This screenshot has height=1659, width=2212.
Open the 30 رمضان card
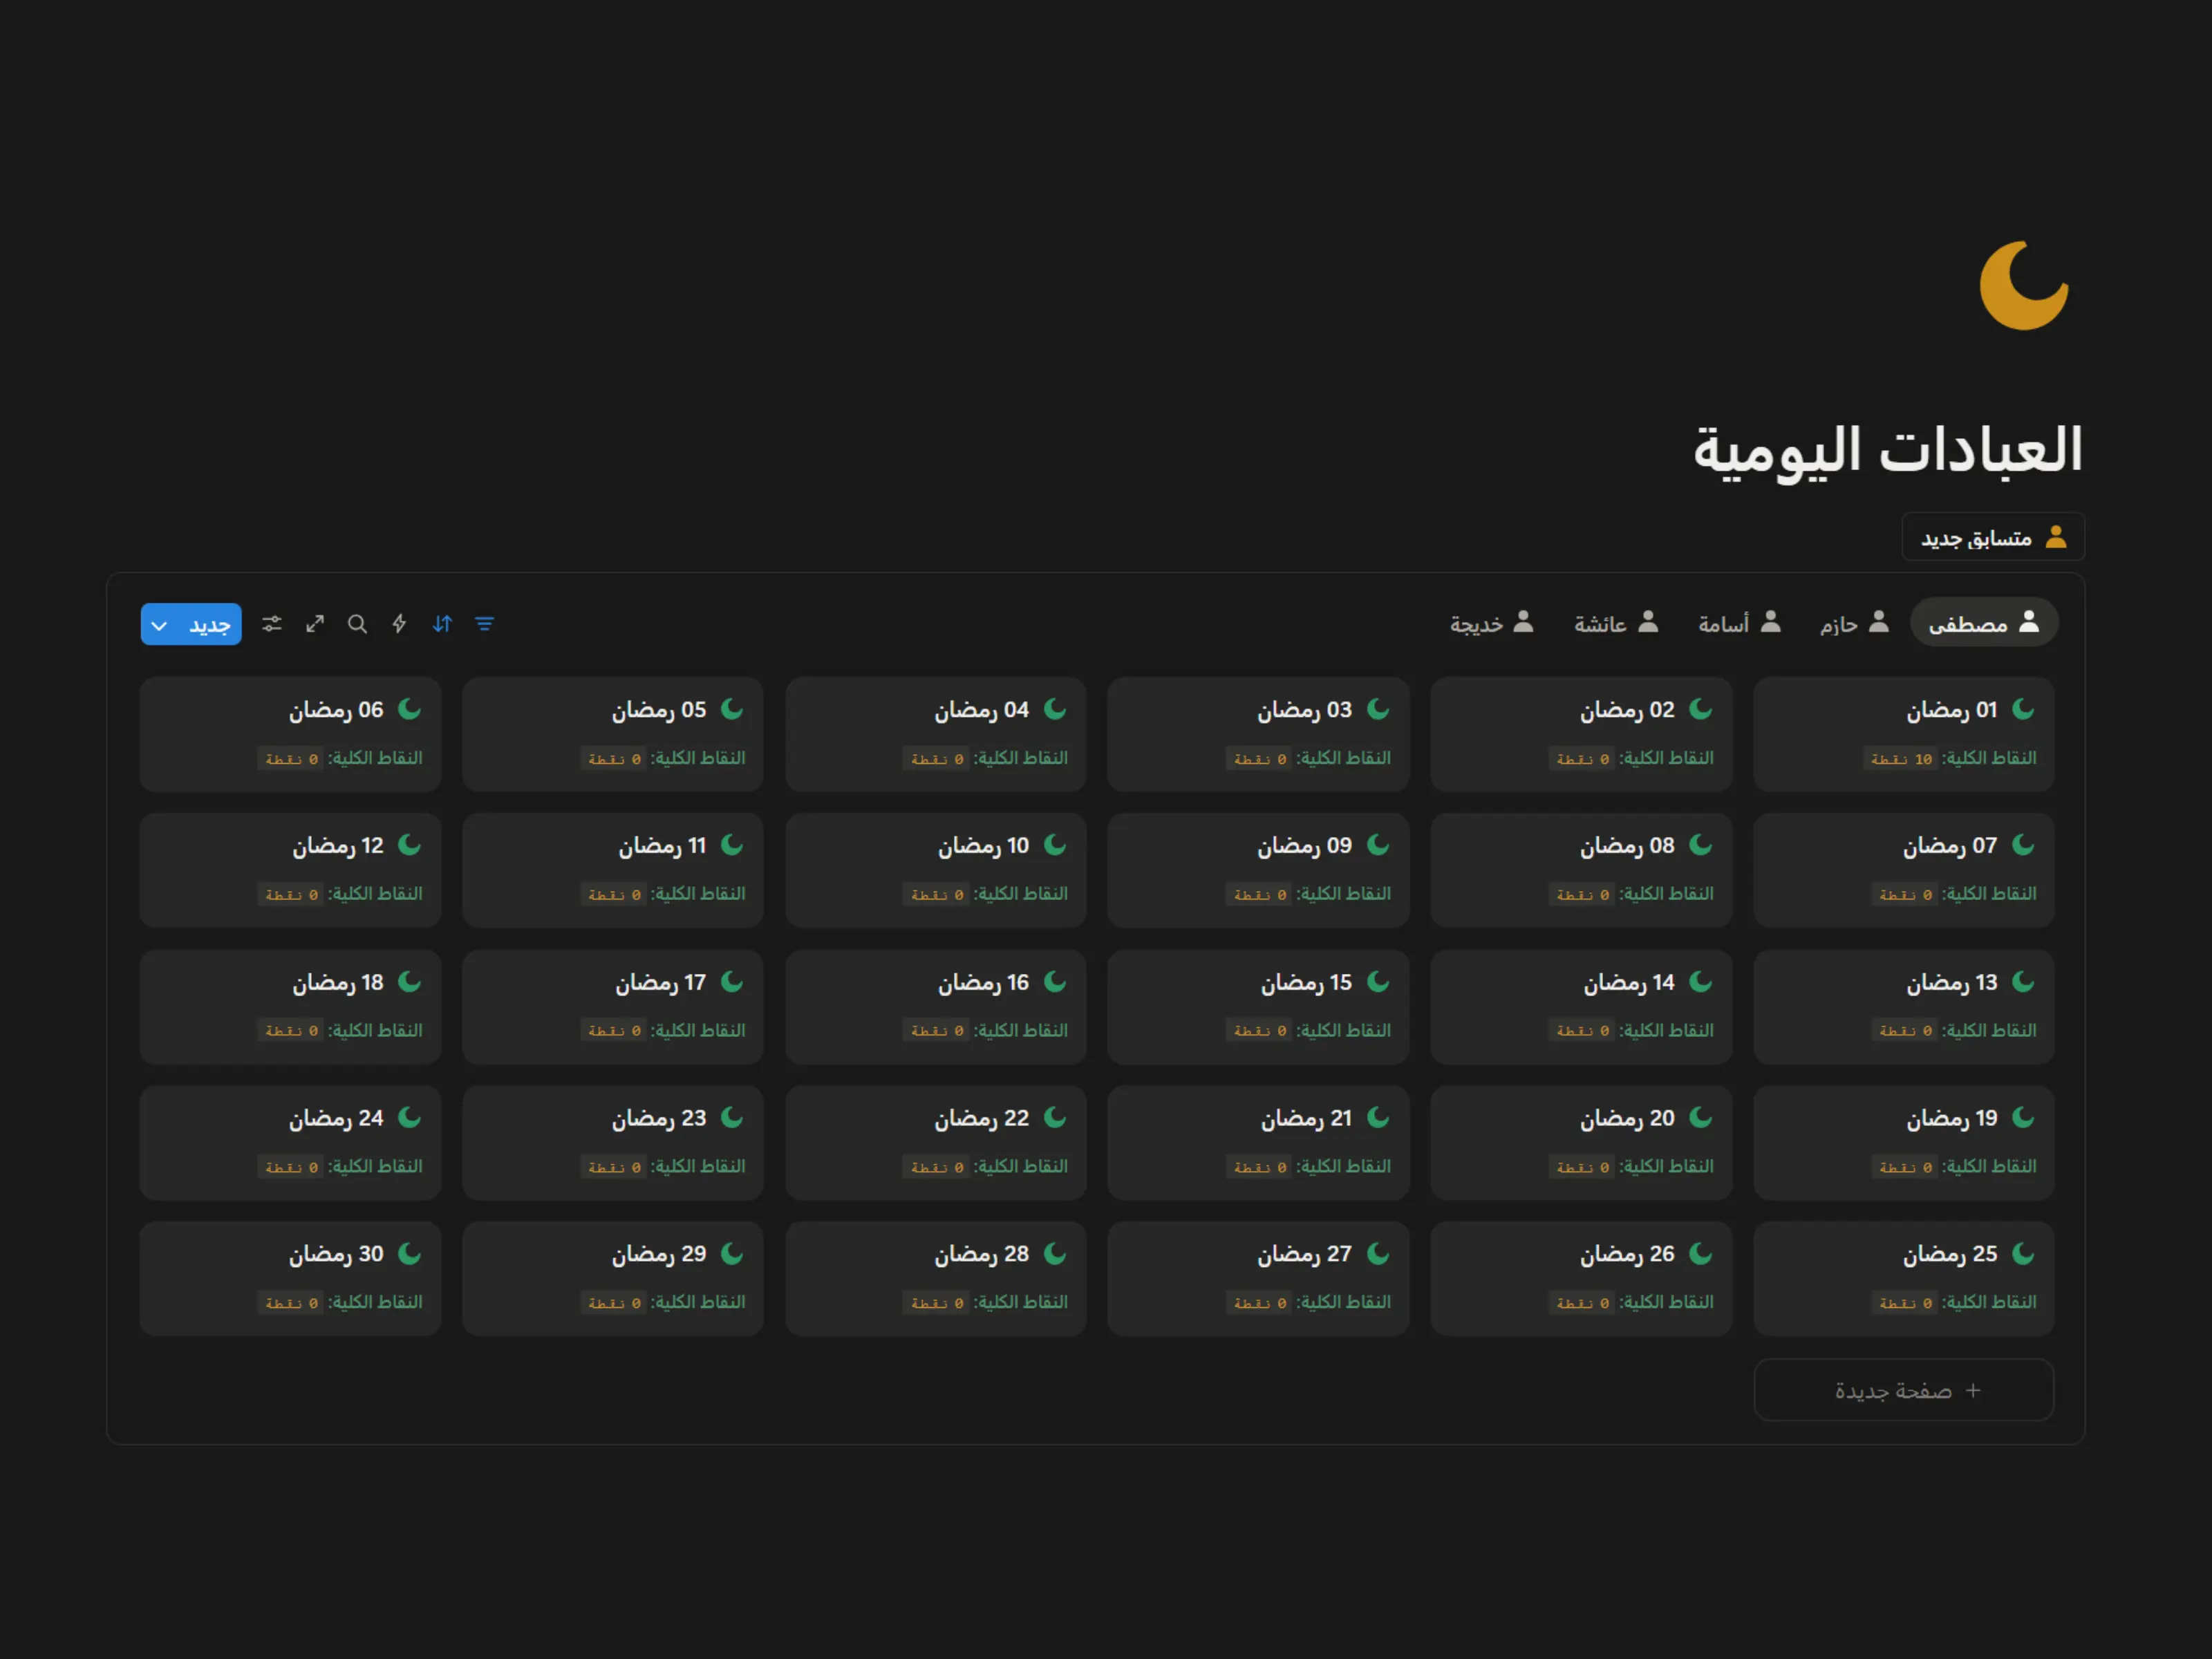click(x=290, y=1279)
